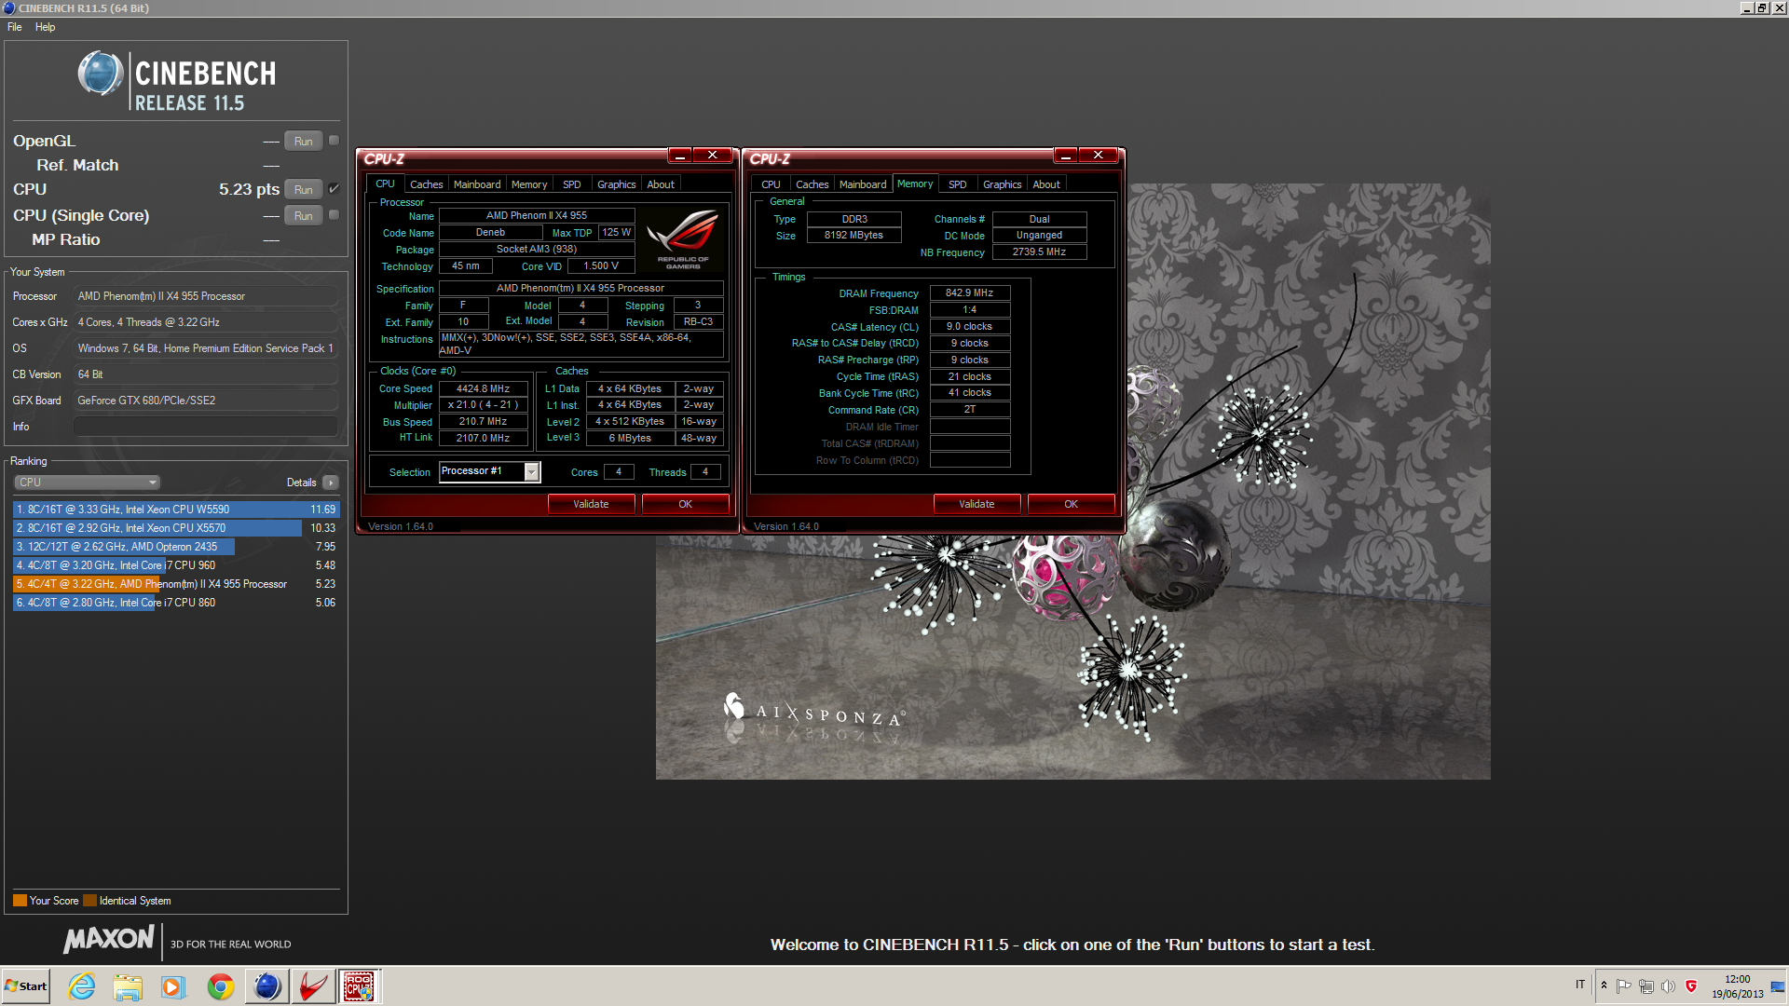
Task: Open the Cinebench Help menu
Action: 45,27
